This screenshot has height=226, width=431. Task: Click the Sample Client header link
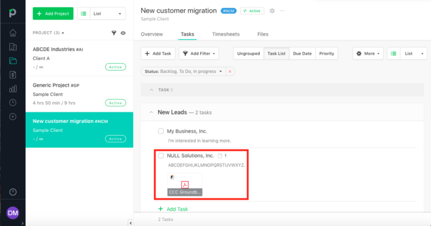coord(155,19)
